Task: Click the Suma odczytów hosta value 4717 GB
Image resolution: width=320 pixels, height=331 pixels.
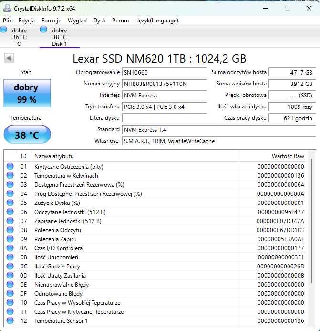Action: tap(292, 73)
